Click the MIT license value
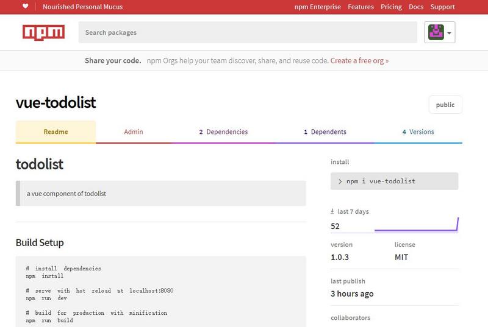 point(401,257)
